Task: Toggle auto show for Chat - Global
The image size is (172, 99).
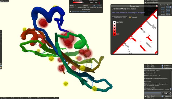Action: [x=164, y=96]
